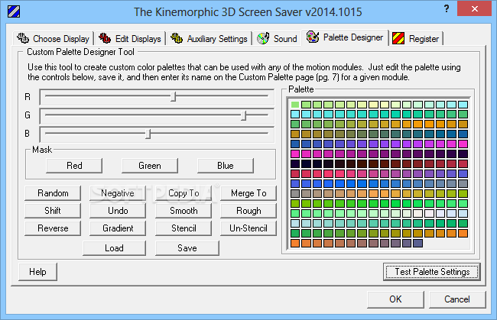Select the first dark navy swatch in seventh row
This screenshot has width=497, height=320.
295,163
